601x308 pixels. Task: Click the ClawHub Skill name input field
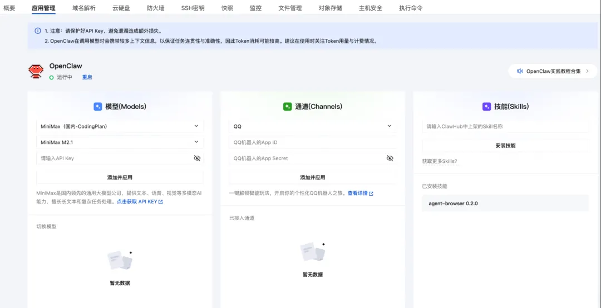pyautogui.click(x=505, y=126)
